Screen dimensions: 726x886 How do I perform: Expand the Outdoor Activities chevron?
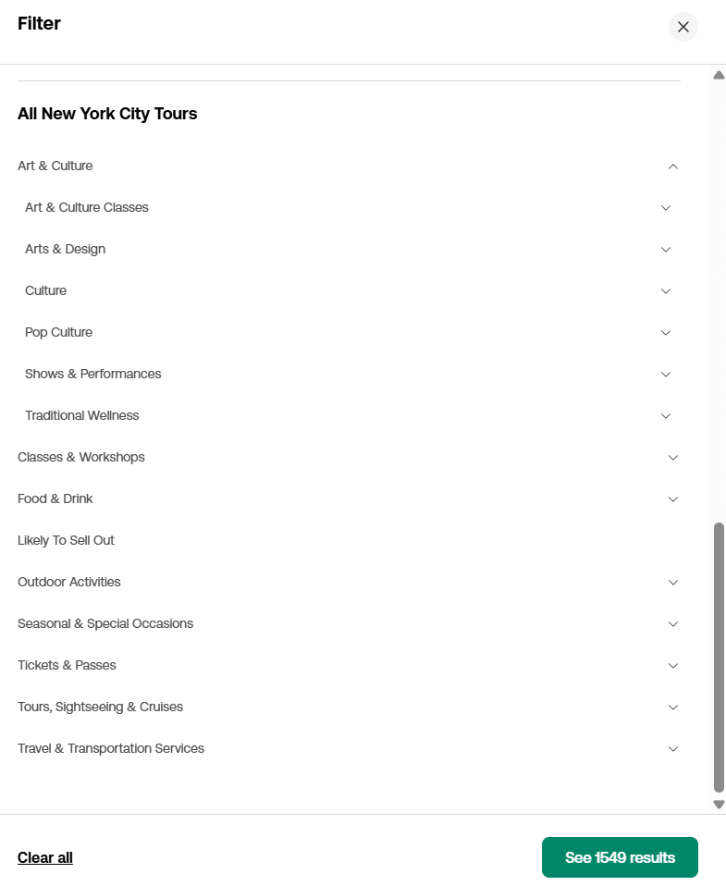coord(673,582)
